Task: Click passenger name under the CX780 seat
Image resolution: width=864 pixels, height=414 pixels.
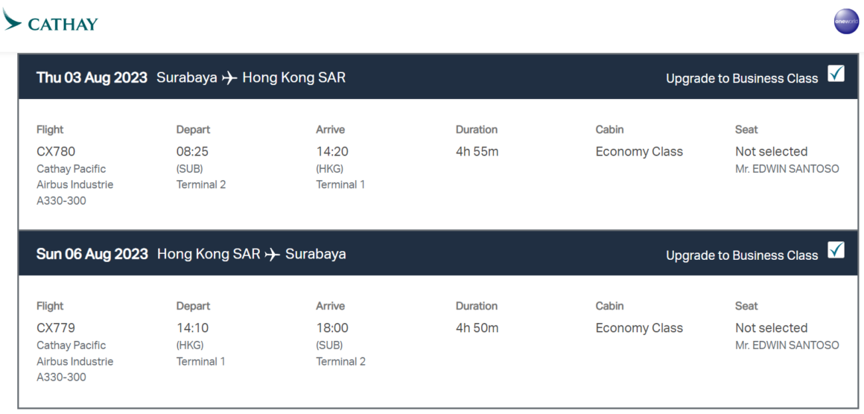Action: (x=787, y=169)
